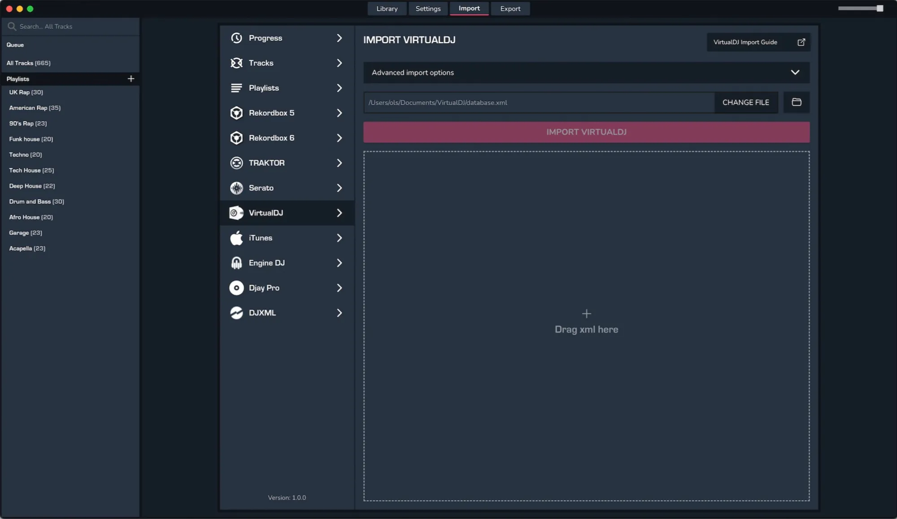
Task: Adjust the top-right zoom slider
Action: [x=879, y=9]
